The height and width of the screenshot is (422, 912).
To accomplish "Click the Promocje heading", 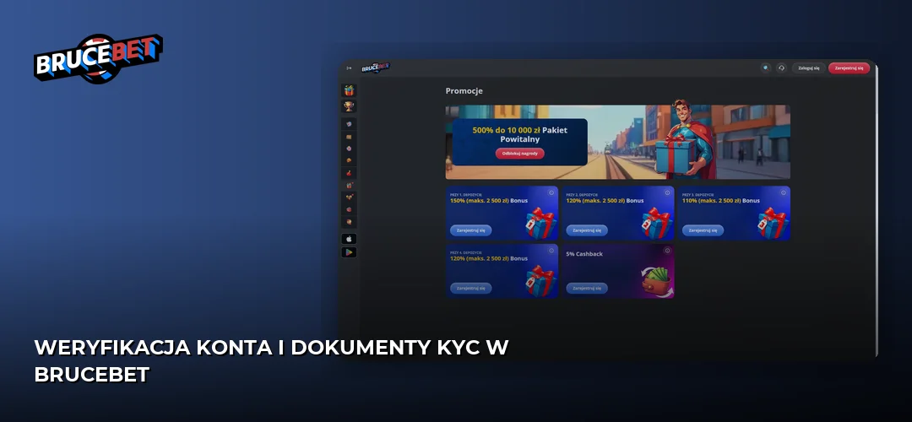I will click(x=464, y=90).
